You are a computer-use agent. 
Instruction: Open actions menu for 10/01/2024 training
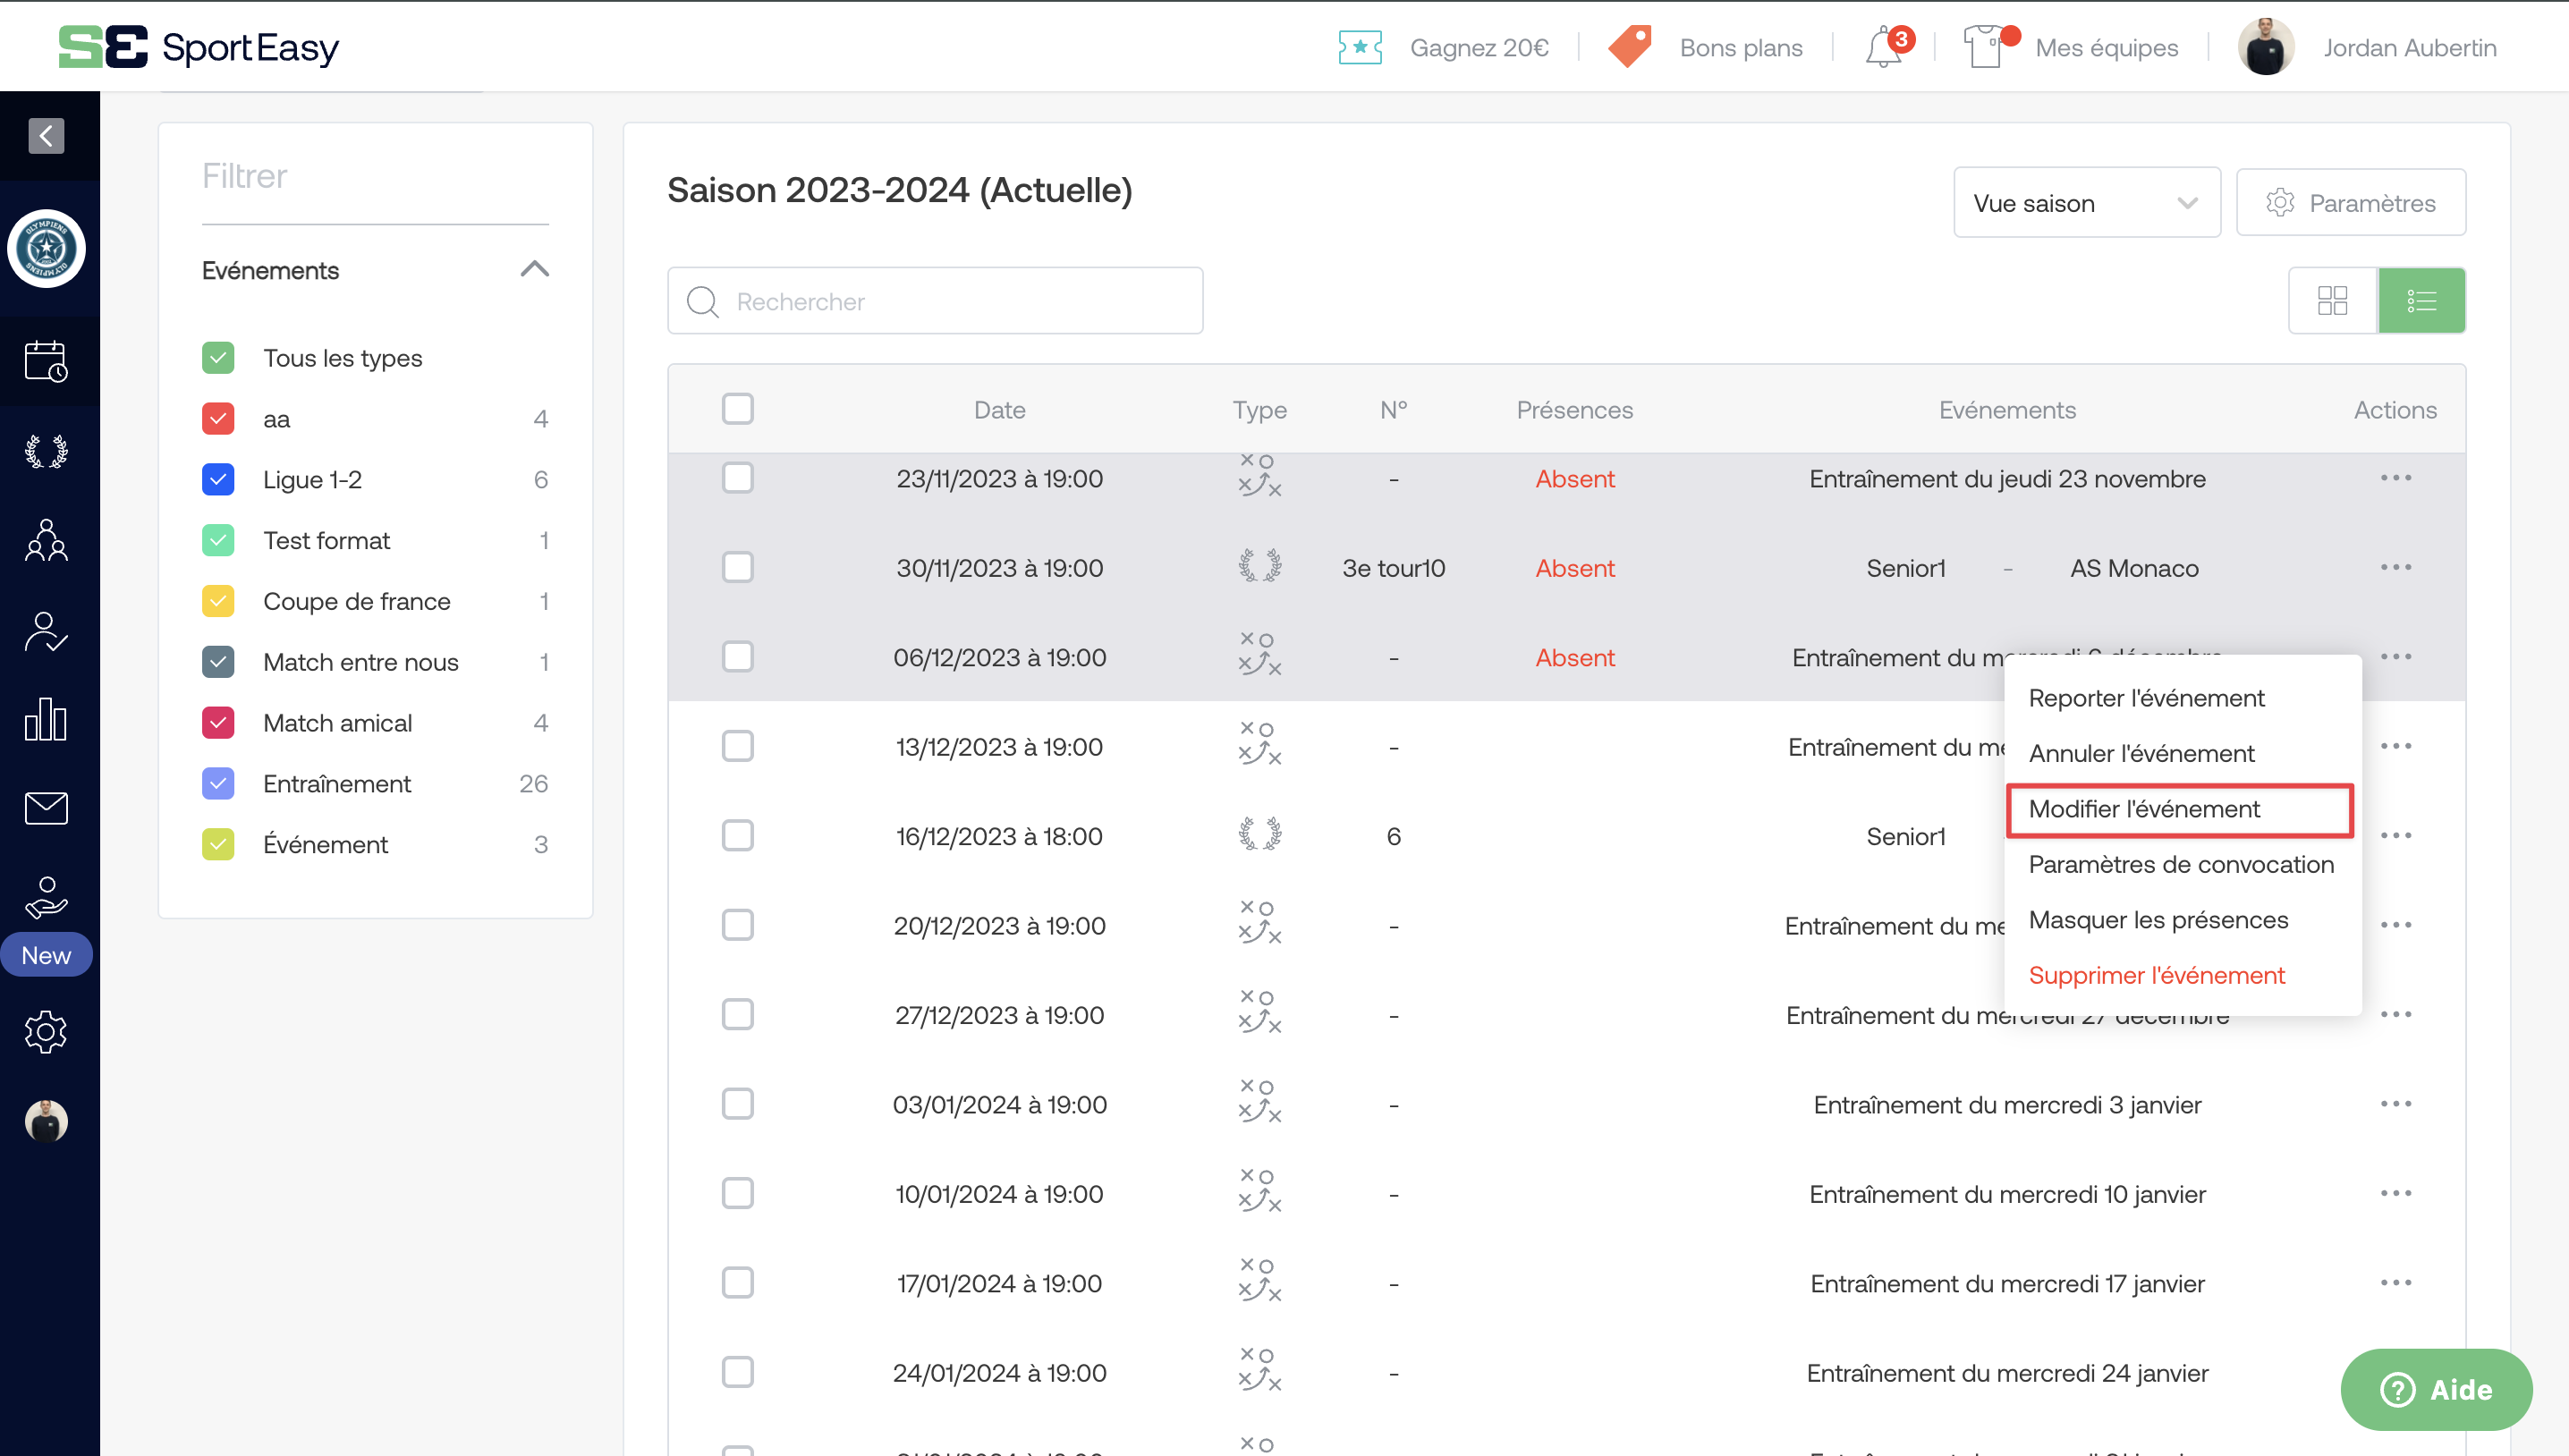coord(2395,1194)
